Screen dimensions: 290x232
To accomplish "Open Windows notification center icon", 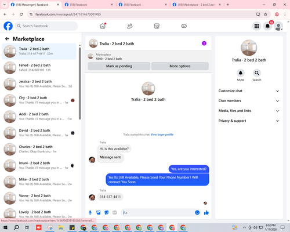I will click(282, 227).
